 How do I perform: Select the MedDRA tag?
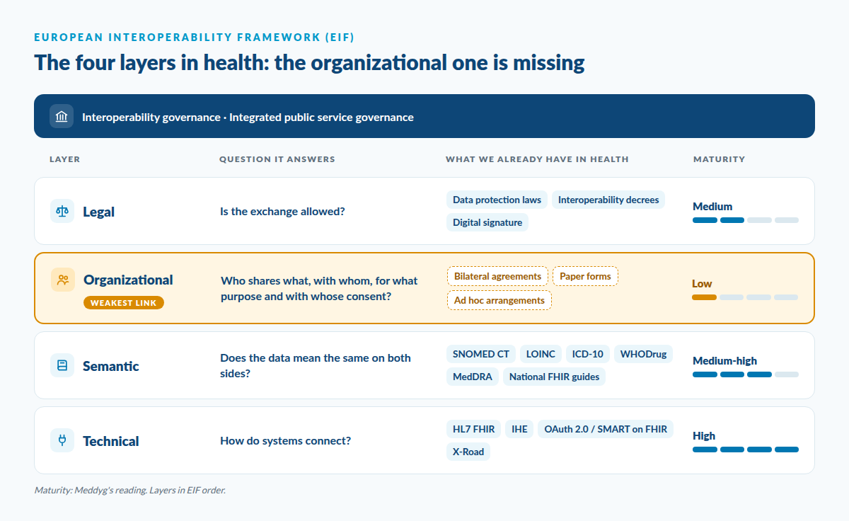click(x=473, y=377)
